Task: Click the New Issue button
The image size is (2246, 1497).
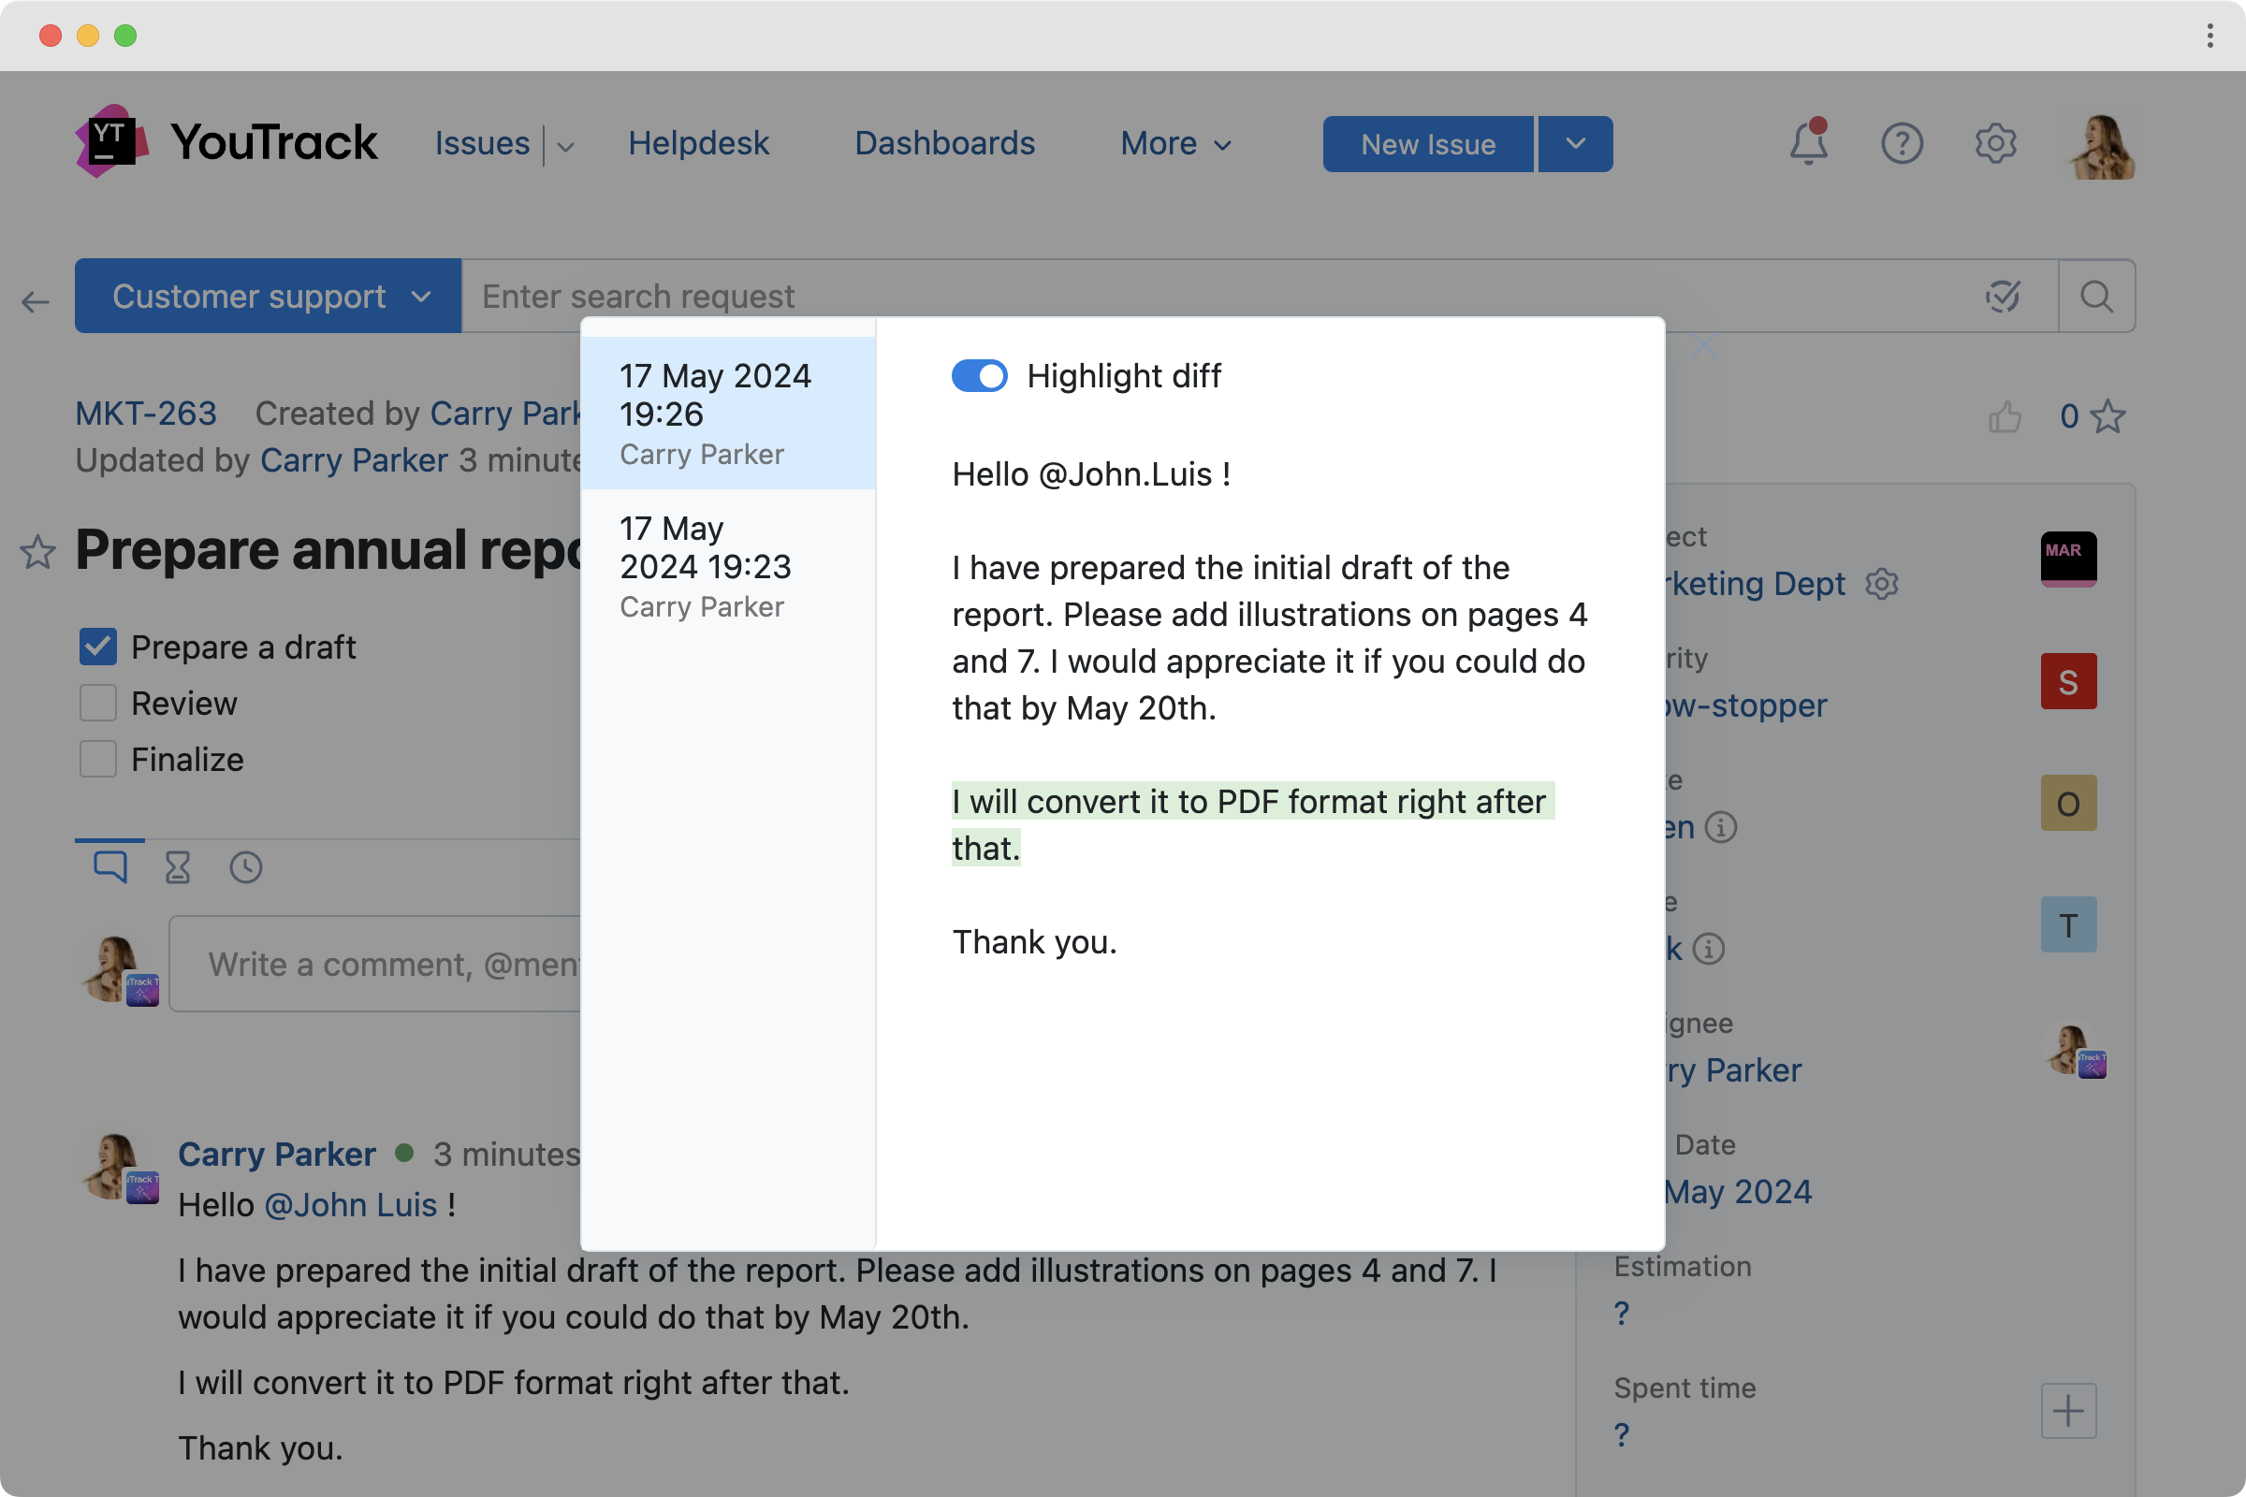Action: pos(1428,144)
